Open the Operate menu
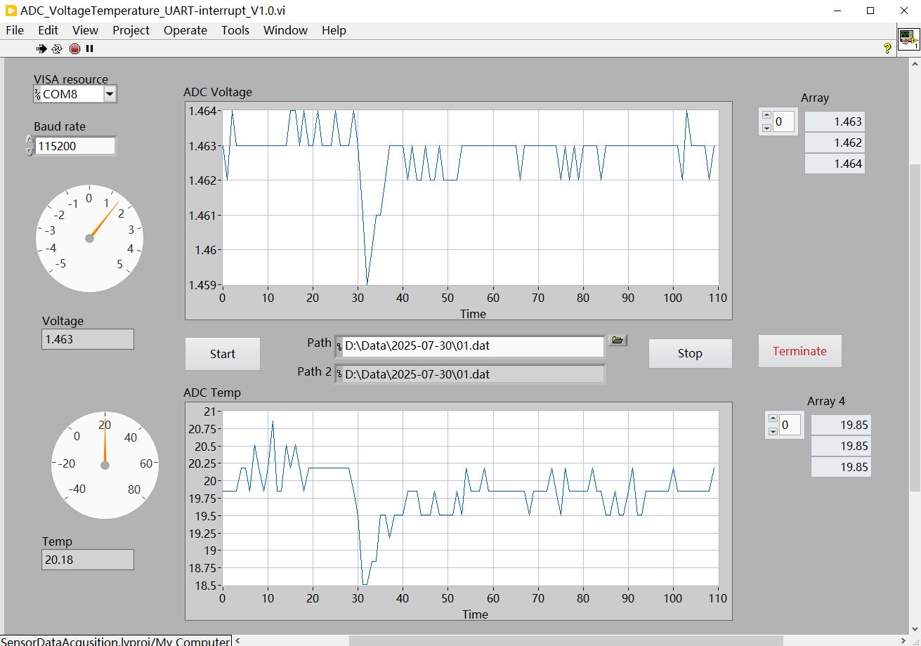The width and height of the screenshot is (921, 646). [185, 30]
